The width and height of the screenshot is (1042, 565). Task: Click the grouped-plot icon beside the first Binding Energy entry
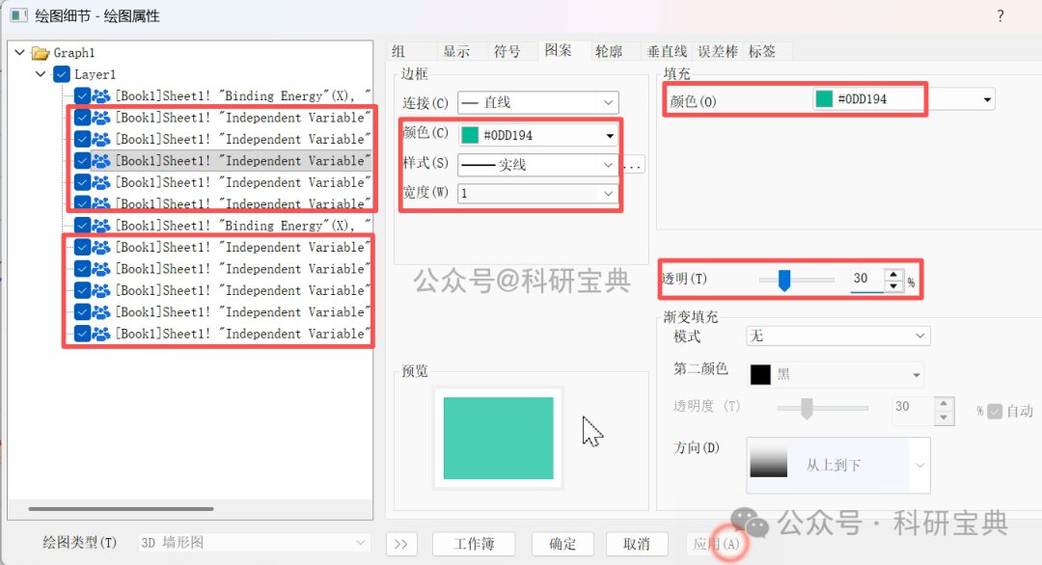coord(100,95)
